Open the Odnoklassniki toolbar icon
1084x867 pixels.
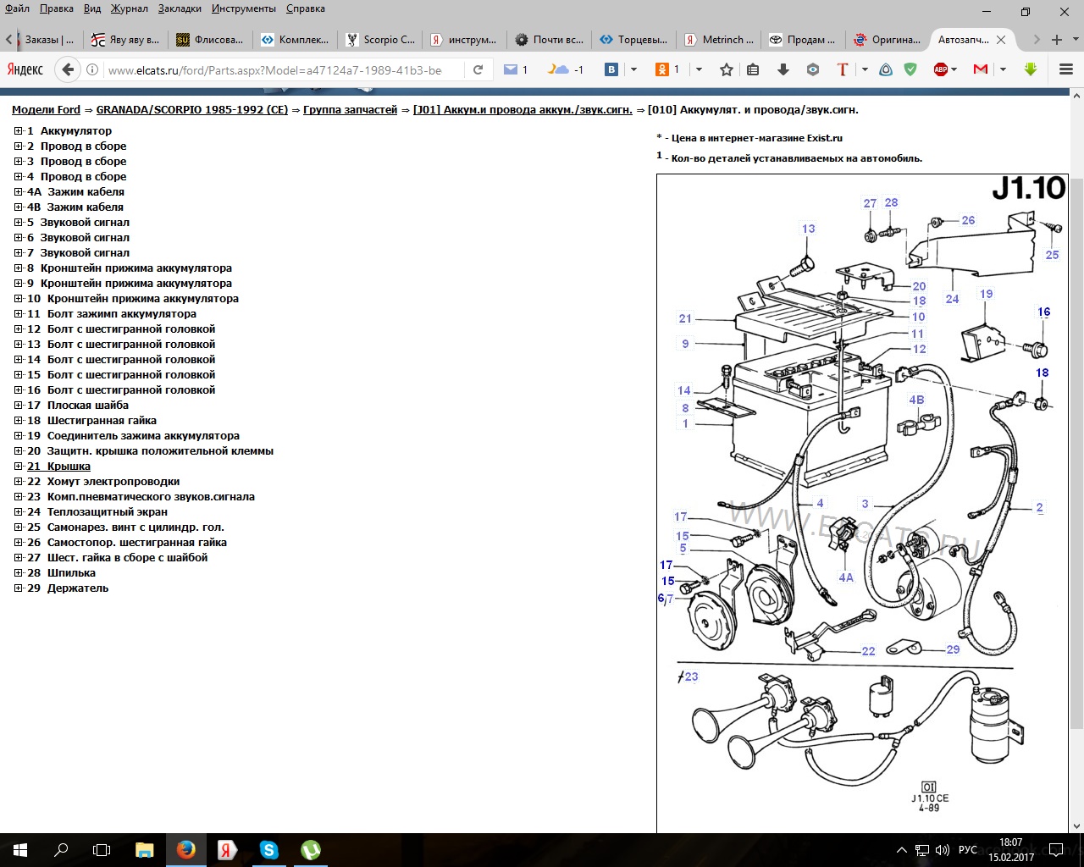[x=662, y=69]
